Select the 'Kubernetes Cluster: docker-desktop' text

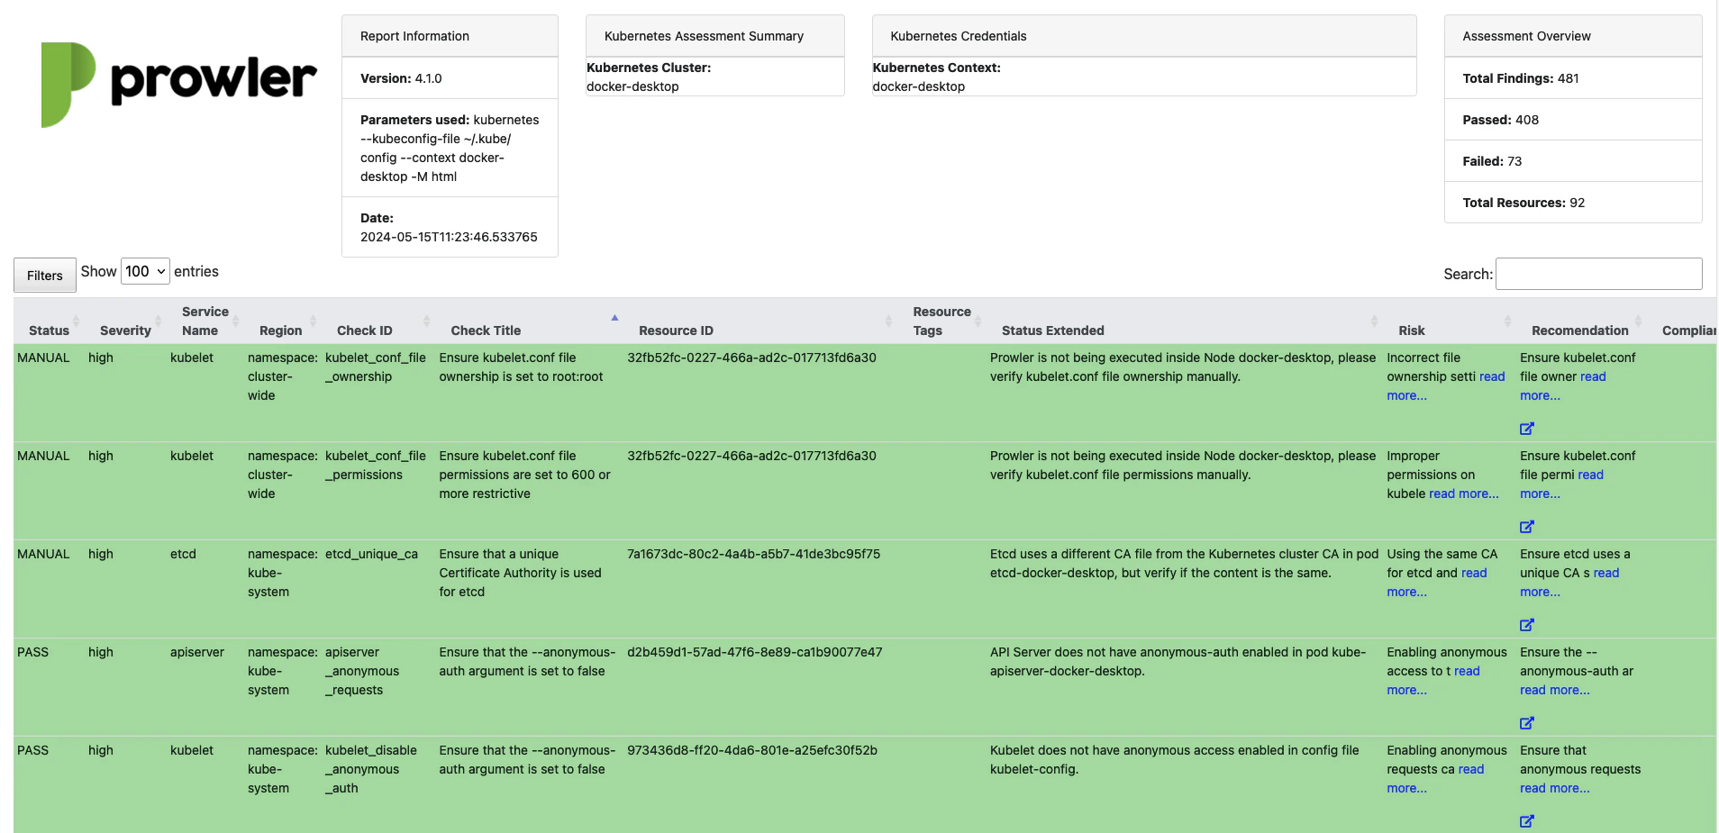(649, 77)
